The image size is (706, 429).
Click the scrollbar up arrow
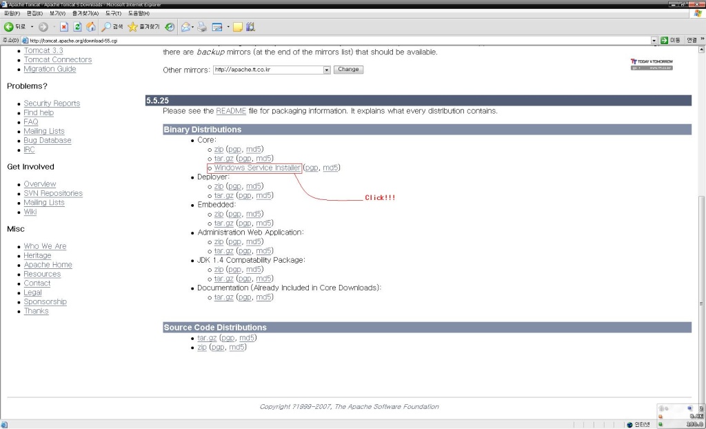tap(702, 49)
